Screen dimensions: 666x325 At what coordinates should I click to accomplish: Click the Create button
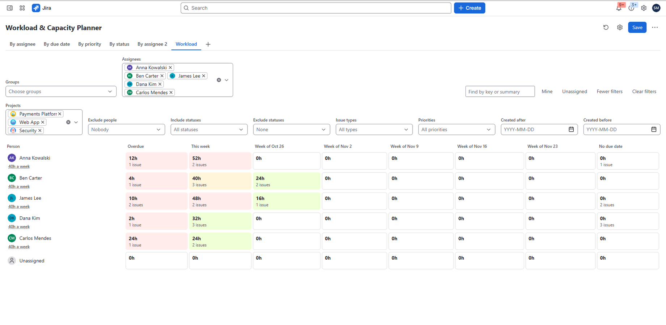coord(469,8)
